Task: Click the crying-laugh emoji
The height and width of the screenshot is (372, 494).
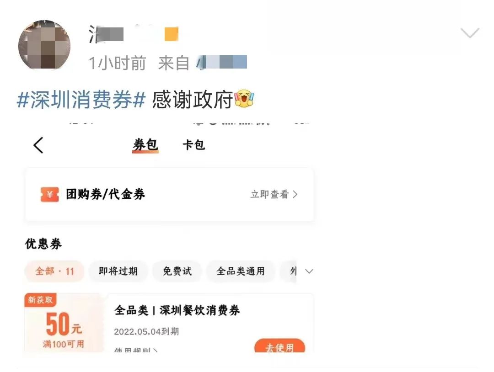Action: pos(244,98)
